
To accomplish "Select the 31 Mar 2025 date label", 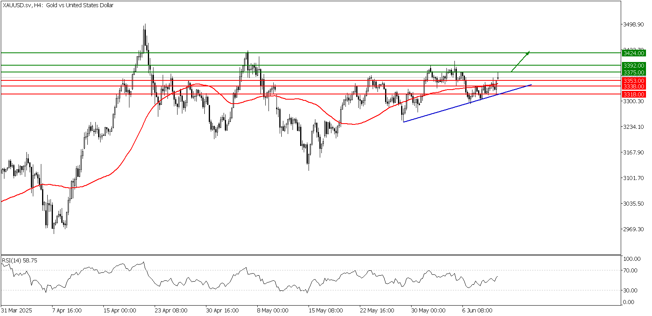I will point(16,310).
